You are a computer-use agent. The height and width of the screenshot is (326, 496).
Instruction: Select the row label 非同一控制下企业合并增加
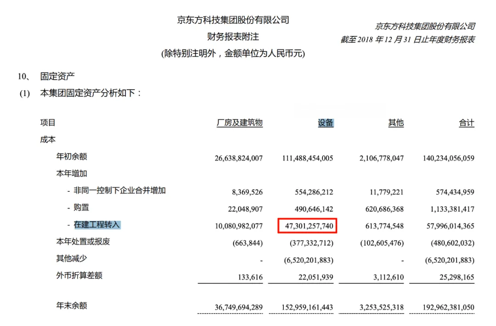tap(119, 190)
